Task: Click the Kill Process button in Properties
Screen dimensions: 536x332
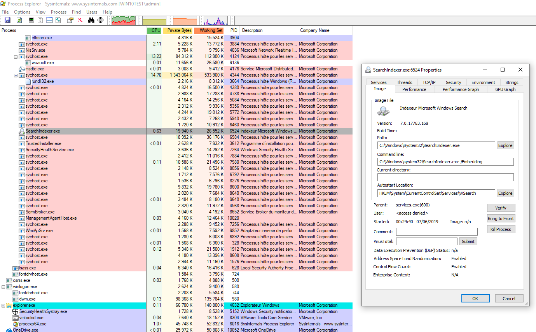Action: [501, 229]
